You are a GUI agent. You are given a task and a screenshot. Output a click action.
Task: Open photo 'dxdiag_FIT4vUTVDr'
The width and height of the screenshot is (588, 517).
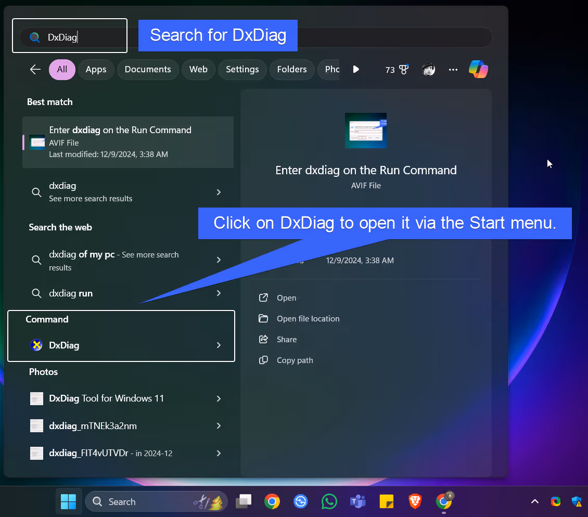pos(128,453)
